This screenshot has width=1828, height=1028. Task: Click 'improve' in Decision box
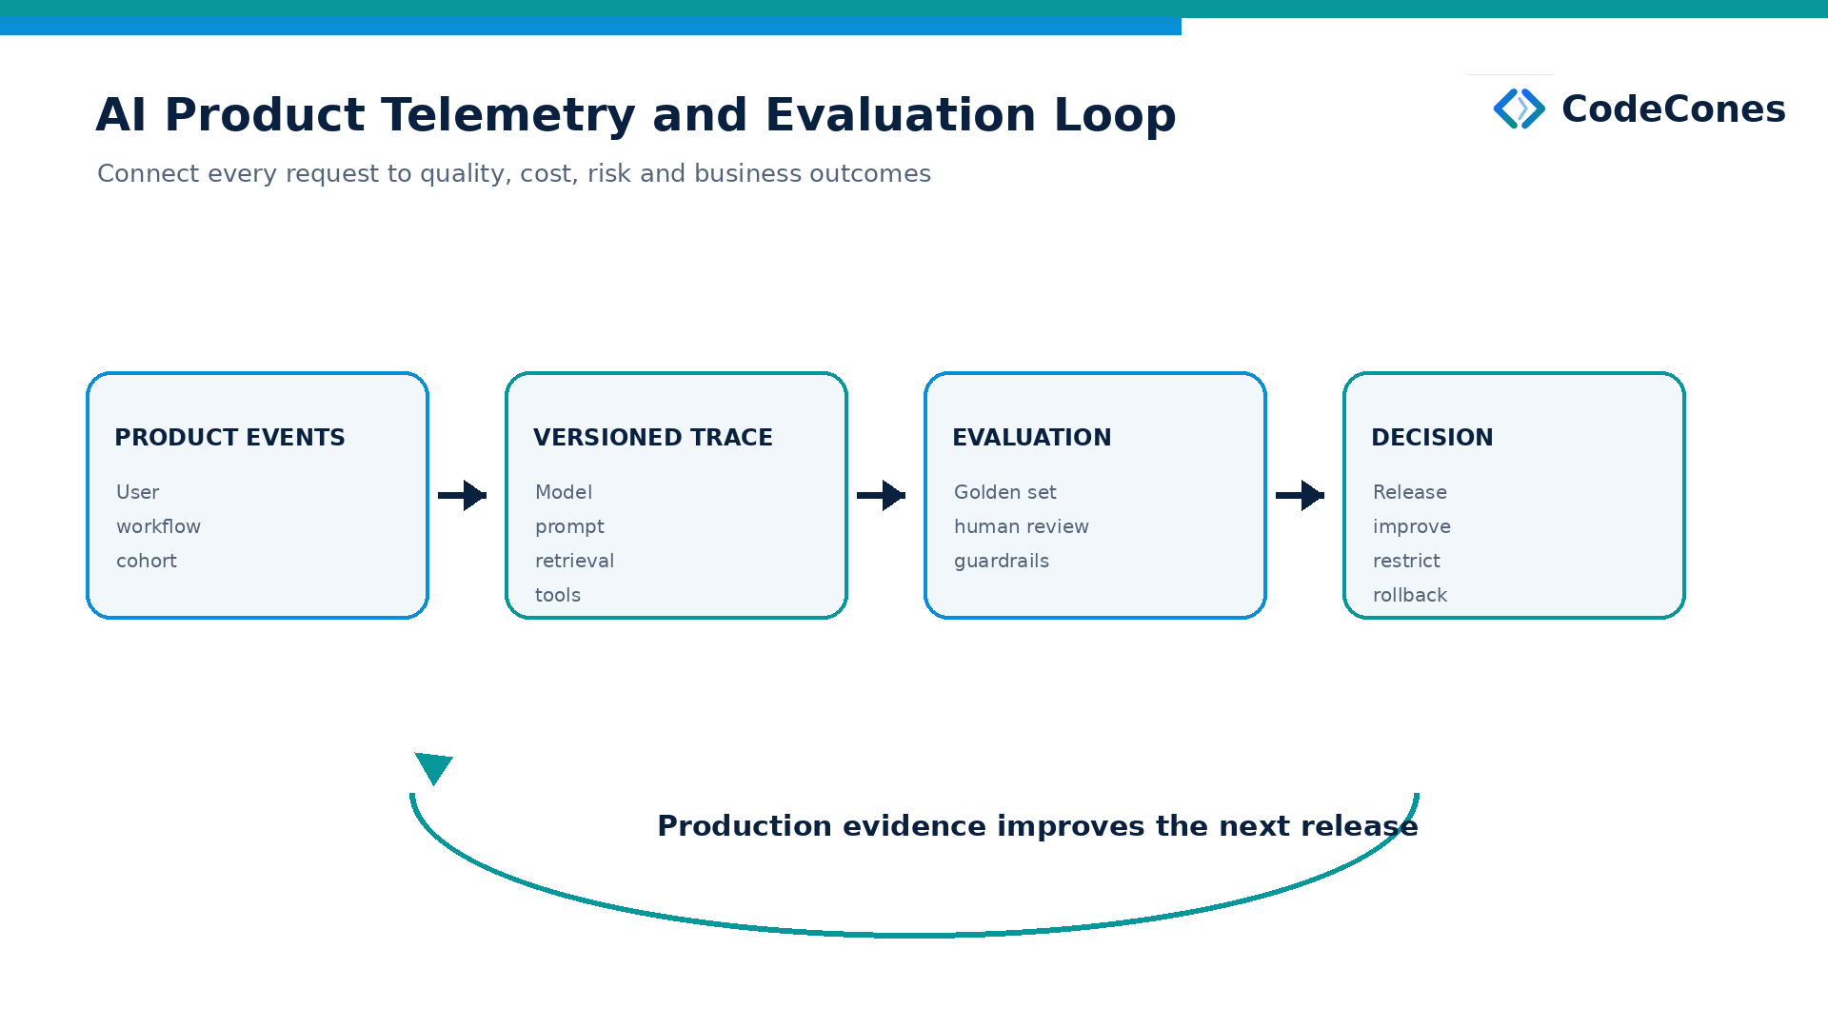[x=1412, y=527]
